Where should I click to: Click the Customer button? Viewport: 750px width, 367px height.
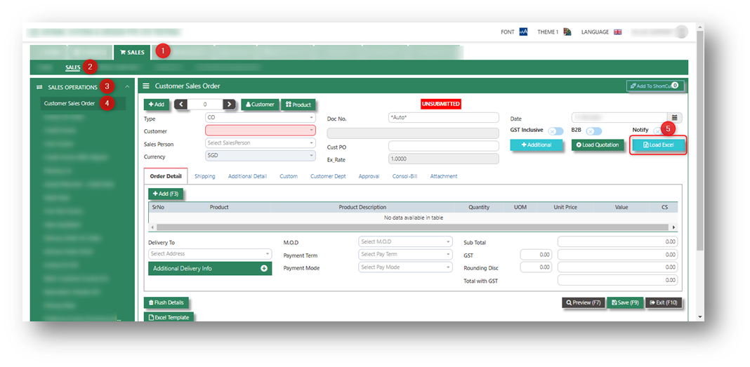(x=261, y=104)
